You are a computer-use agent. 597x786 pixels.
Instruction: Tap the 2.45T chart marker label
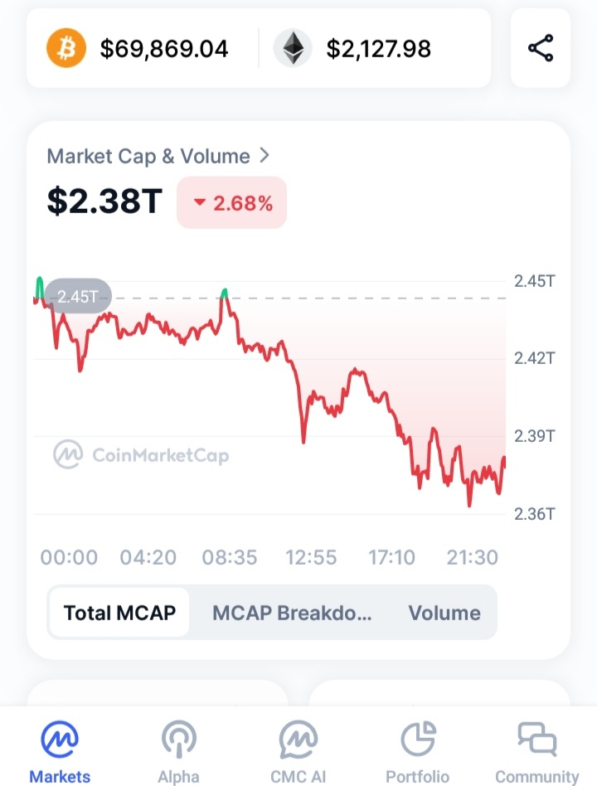pyautogui.click(x=77, y=297)
